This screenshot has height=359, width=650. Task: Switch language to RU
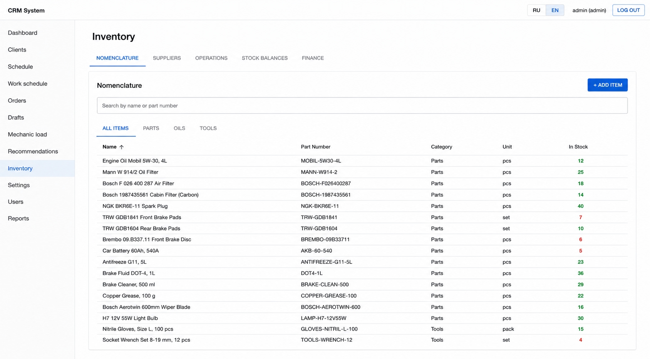click(x=536, y=10)
